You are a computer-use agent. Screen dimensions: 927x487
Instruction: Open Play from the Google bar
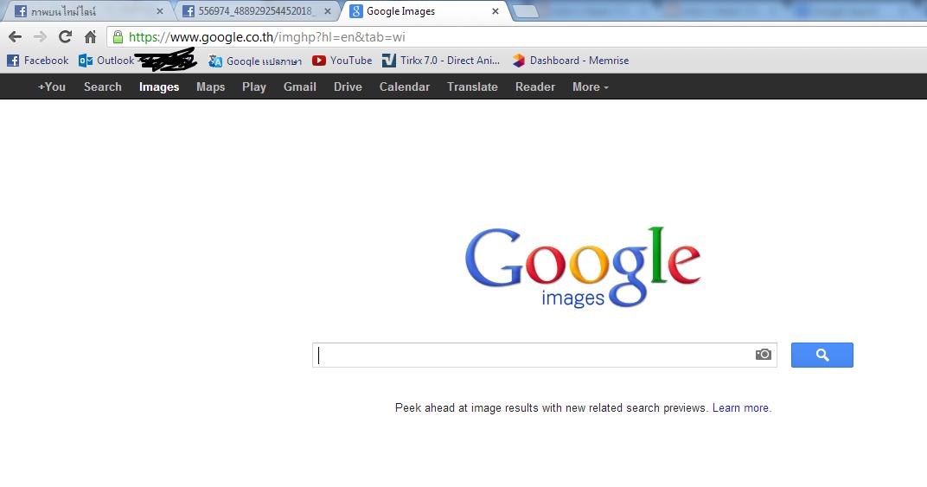click(x=253, y=87)
